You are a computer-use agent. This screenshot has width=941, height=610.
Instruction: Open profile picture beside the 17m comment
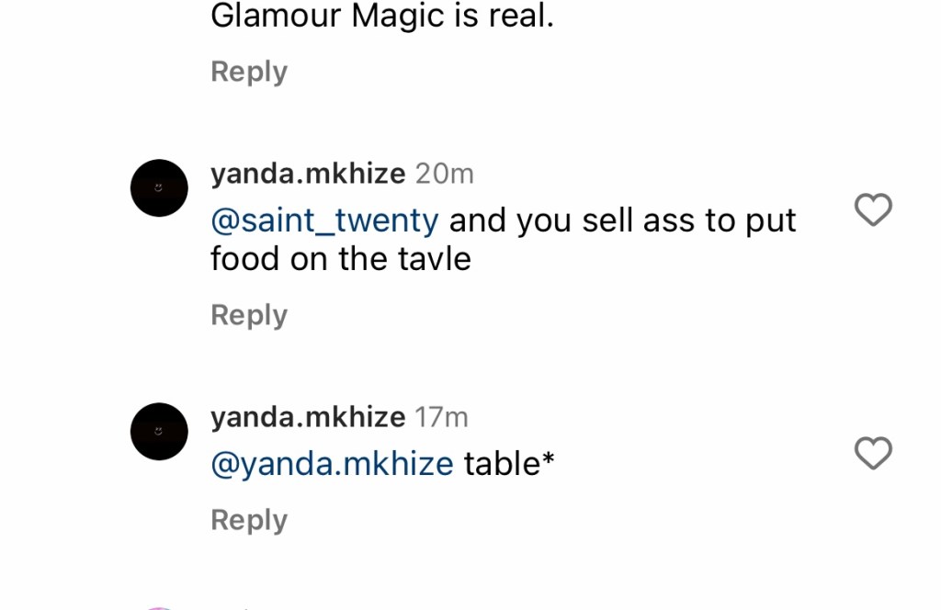[159, 431]
